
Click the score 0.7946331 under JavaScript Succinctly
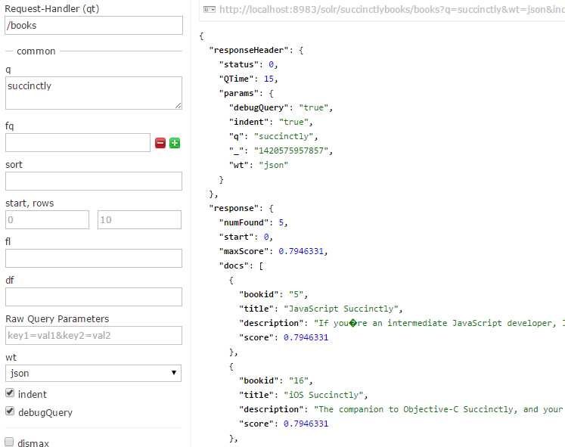(306, 337)
